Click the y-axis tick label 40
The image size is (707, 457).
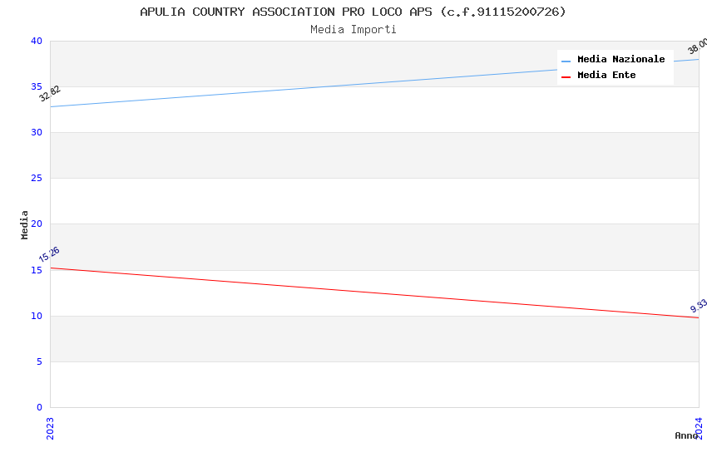point(37,41)
